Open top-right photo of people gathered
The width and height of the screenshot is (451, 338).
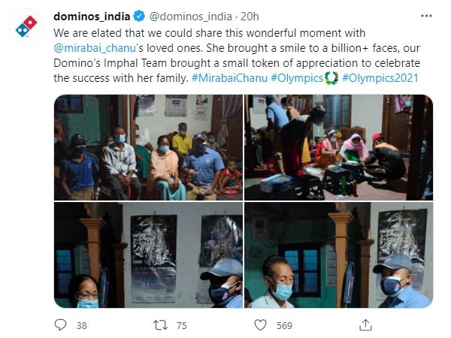coord(338,146)
